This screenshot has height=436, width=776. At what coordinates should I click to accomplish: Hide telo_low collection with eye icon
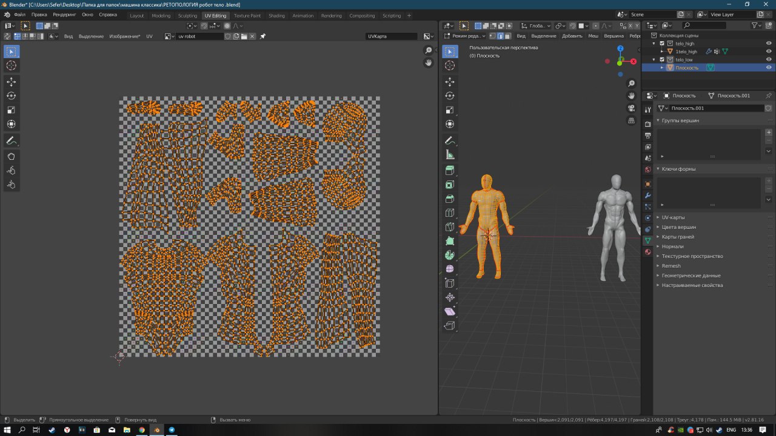769,59
